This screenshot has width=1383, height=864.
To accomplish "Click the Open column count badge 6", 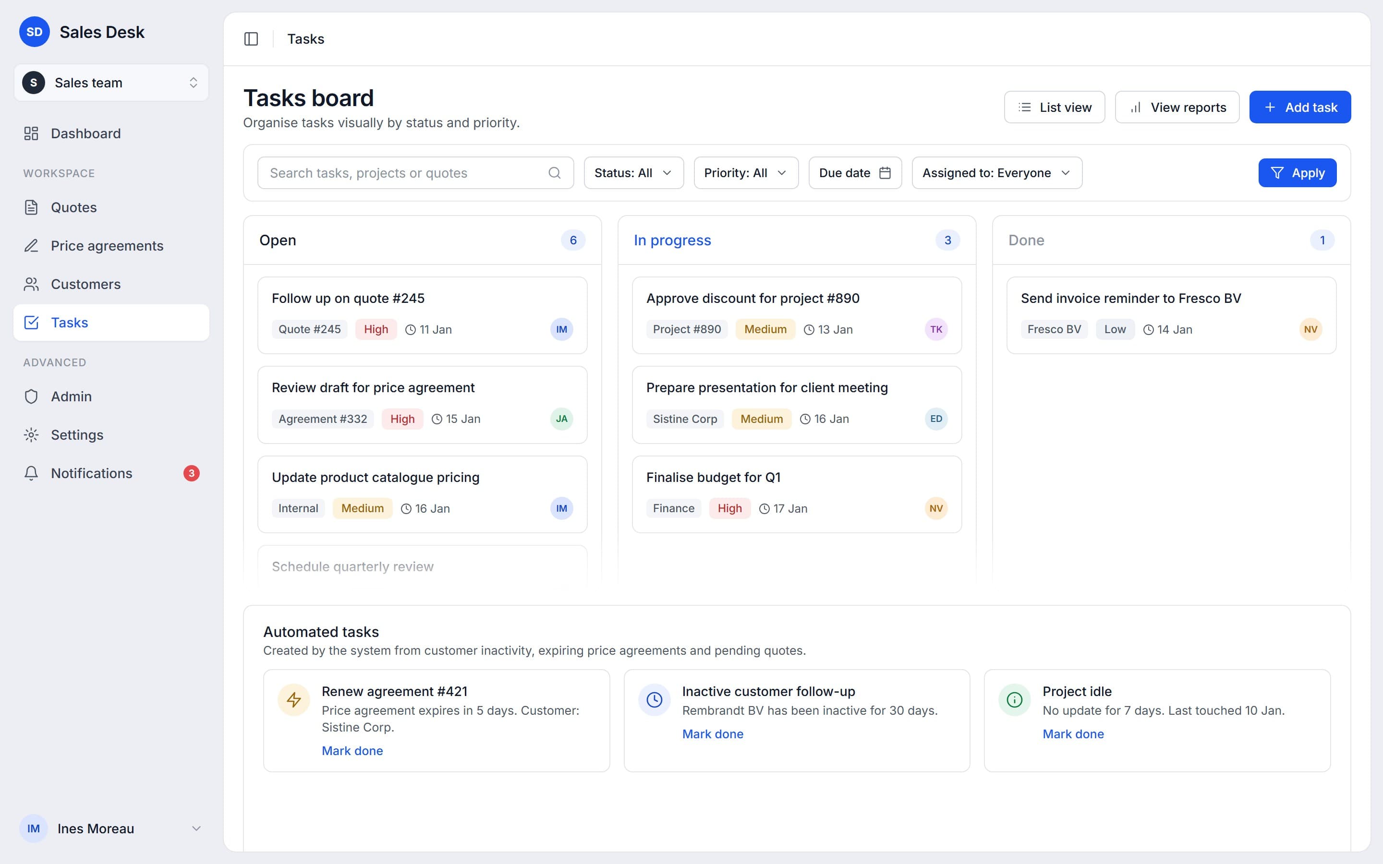I will [x=573, y=240].
